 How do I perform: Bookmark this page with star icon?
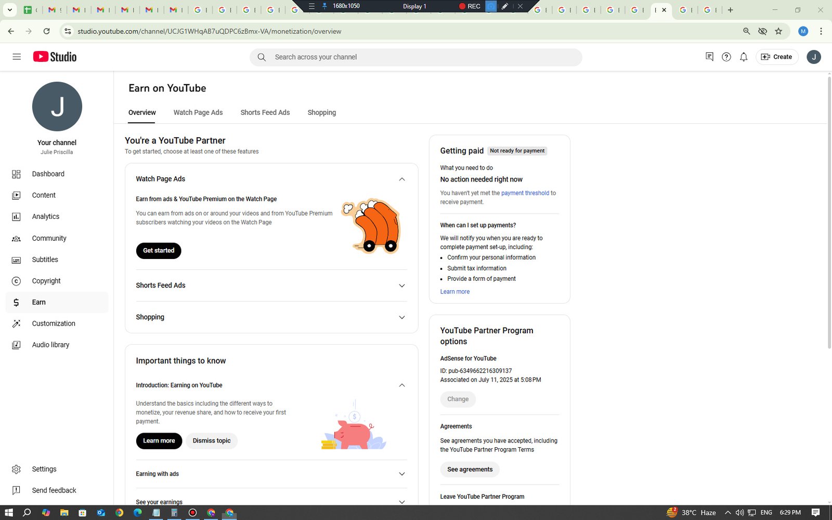click(778, 31)
